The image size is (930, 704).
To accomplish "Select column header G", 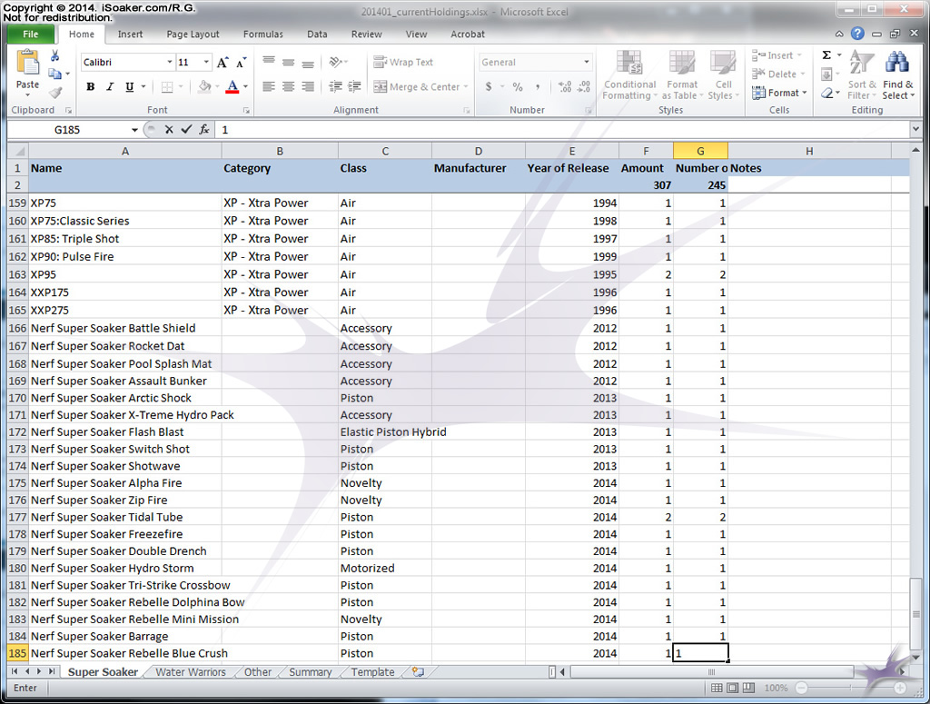I will pos(700,151).
